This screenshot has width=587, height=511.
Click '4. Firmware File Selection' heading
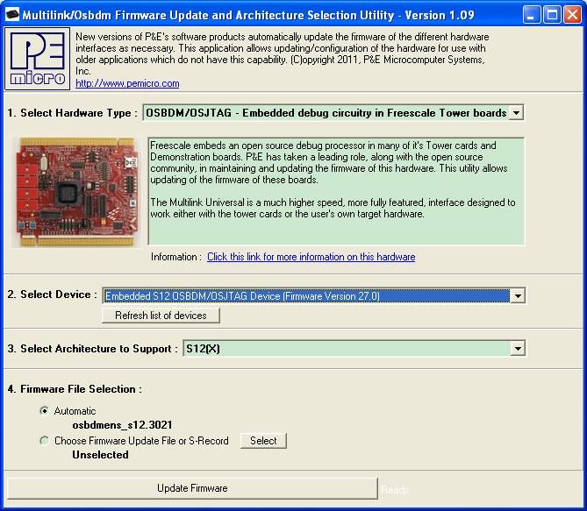pyautogui.click(x=75, y=389)
